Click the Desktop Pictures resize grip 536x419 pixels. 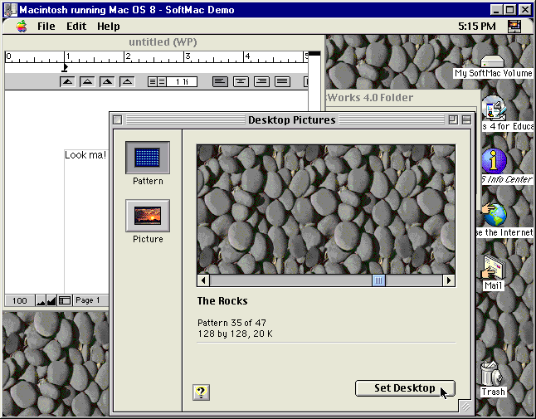point(465,407)
